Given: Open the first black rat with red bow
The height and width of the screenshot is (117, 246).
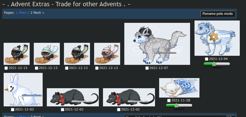Looking at the screenshot, I should click(x=73, y=97).
